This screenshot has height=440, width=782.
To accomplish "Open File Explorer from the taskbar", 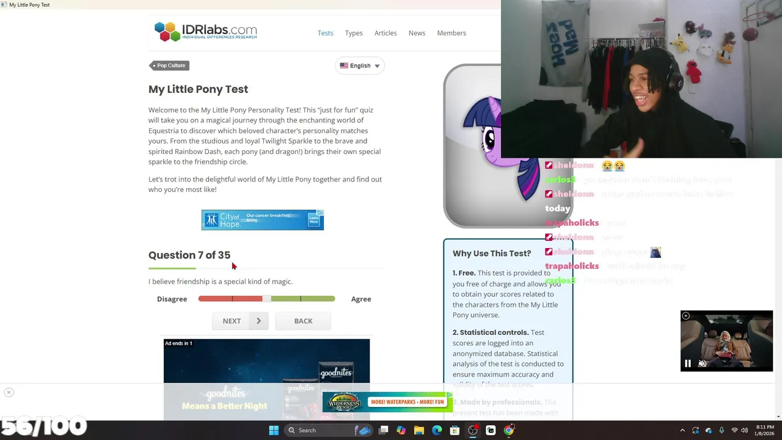I will tap(419, 430).
